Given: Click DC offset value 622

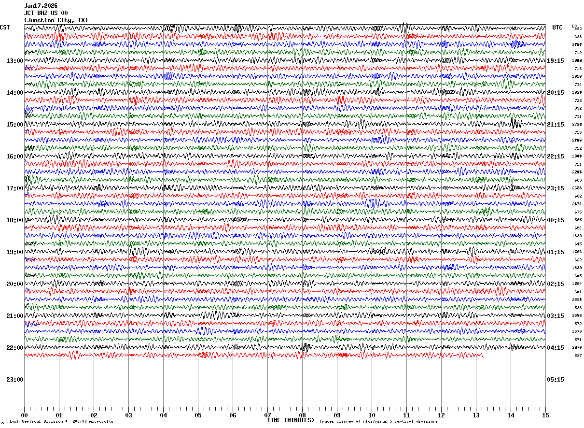Looking at the screenshot, I should click(x=578, y=260).
